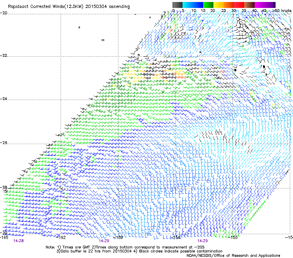Select the dark purple 45-50 knots legend swatch
293x258 pixels.
pos(270,5)
